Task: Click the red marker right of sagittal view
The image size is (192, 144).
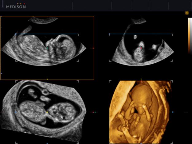Action: (93, 48)
